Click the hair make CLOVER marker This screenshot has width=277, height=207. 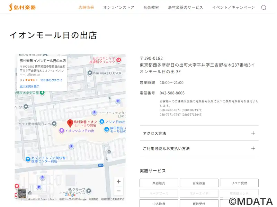[90, 73]
